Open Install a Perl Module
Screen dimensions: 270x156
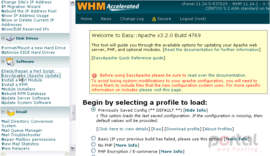(x=22, y=80)
